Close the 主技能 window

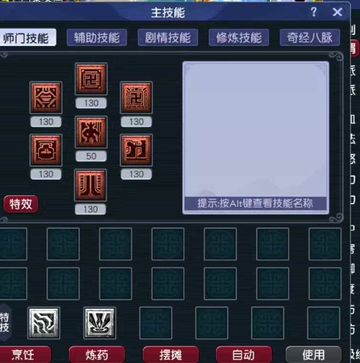(338, 12)
